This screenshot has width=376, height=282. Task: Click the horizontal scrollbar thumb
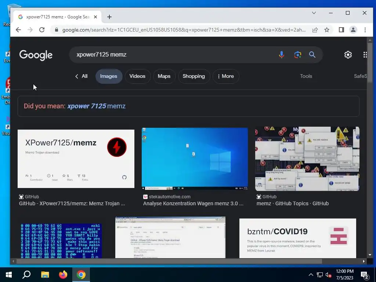169,261
